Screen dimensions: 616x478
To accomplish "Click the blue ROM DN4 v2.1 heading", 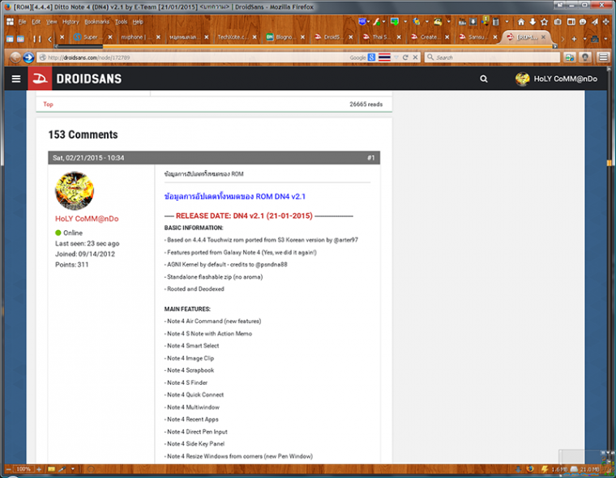I will [x=234, y=196].
